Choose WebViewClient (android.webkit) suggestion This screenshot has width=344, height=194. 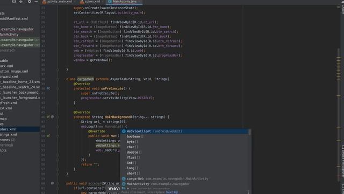pyautogui.click(x=184, y=131)
